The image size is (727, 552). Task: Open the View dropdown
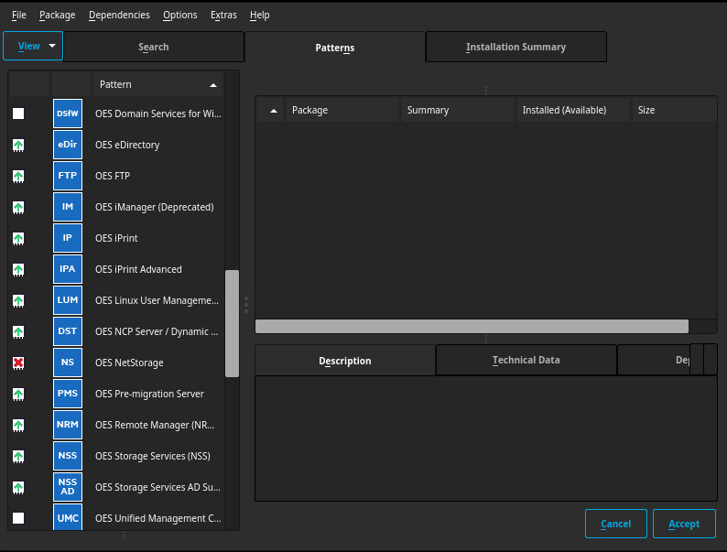[33, 46]
